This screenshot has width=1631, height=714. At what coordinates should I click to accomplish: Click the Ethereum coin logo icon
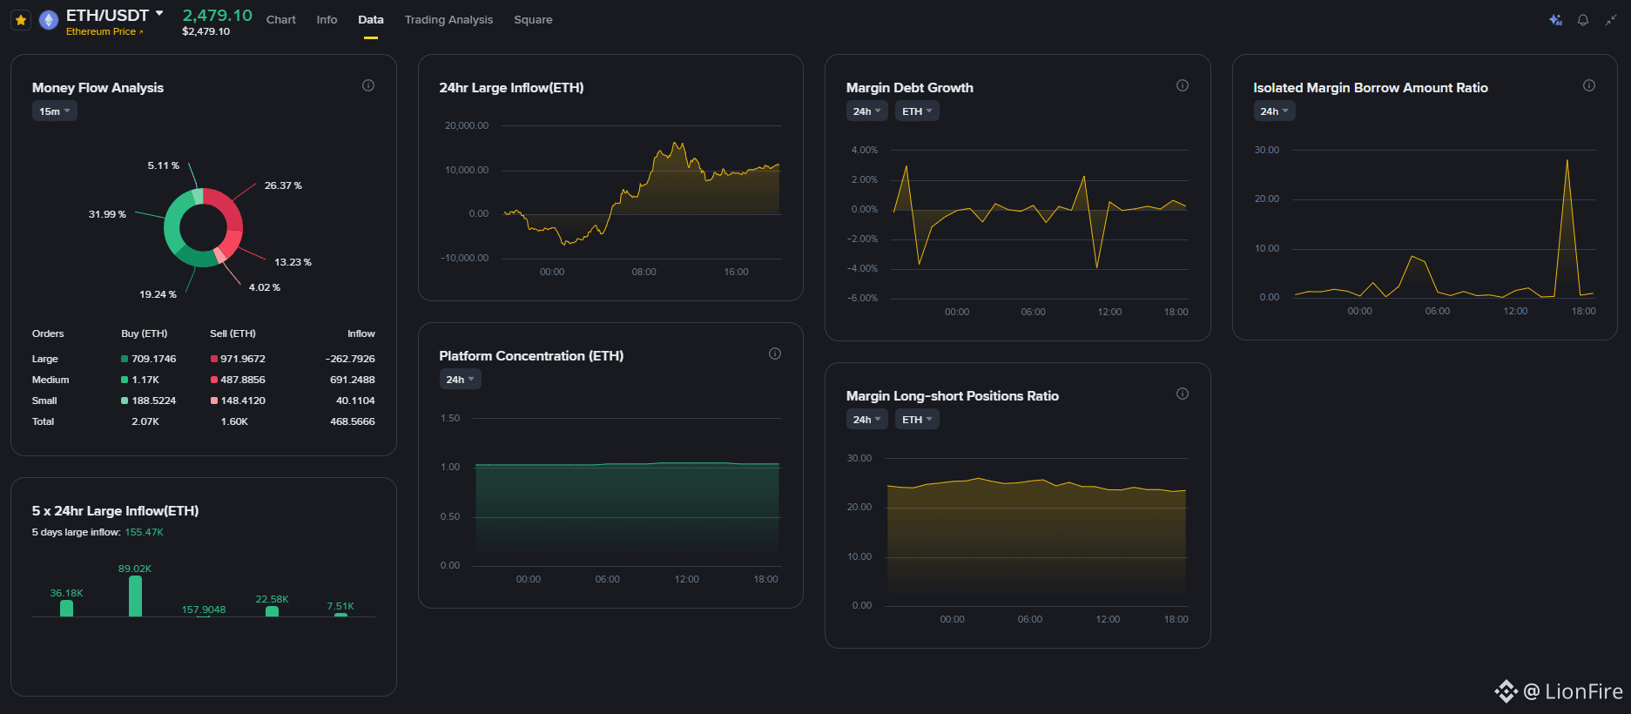pos(49,20)
